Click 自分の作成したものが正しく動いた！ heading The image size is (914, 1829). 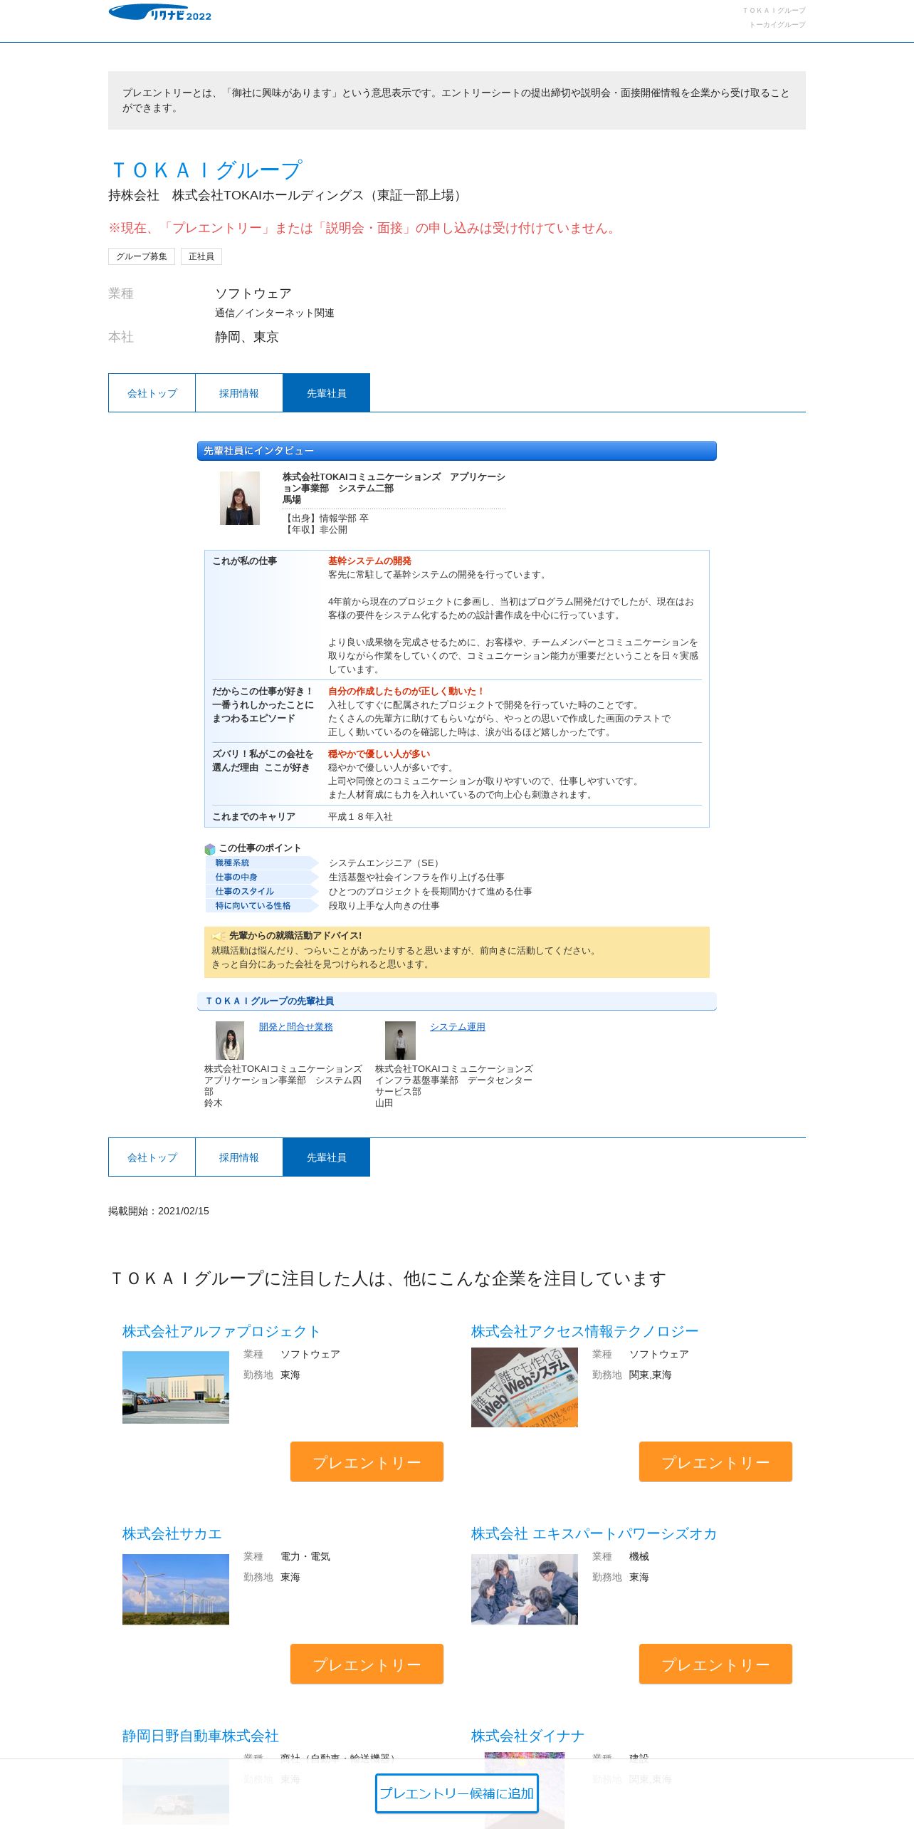click(406, 692)
